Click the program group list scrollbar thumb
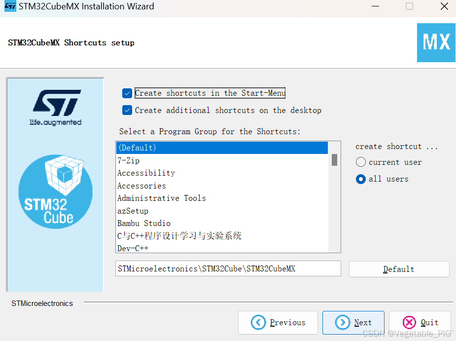 pyautogui.click(x=334, y=160)
